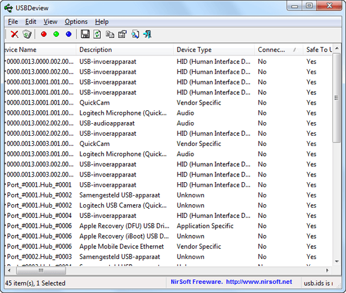Click the vertical scrollbar thumb
The width and height of the screenshot is (346, 293).
[x=337, y=98]
